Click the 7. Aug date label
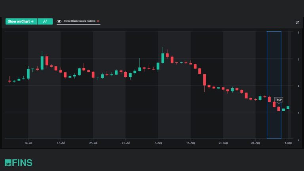 (x=158, y=142)
